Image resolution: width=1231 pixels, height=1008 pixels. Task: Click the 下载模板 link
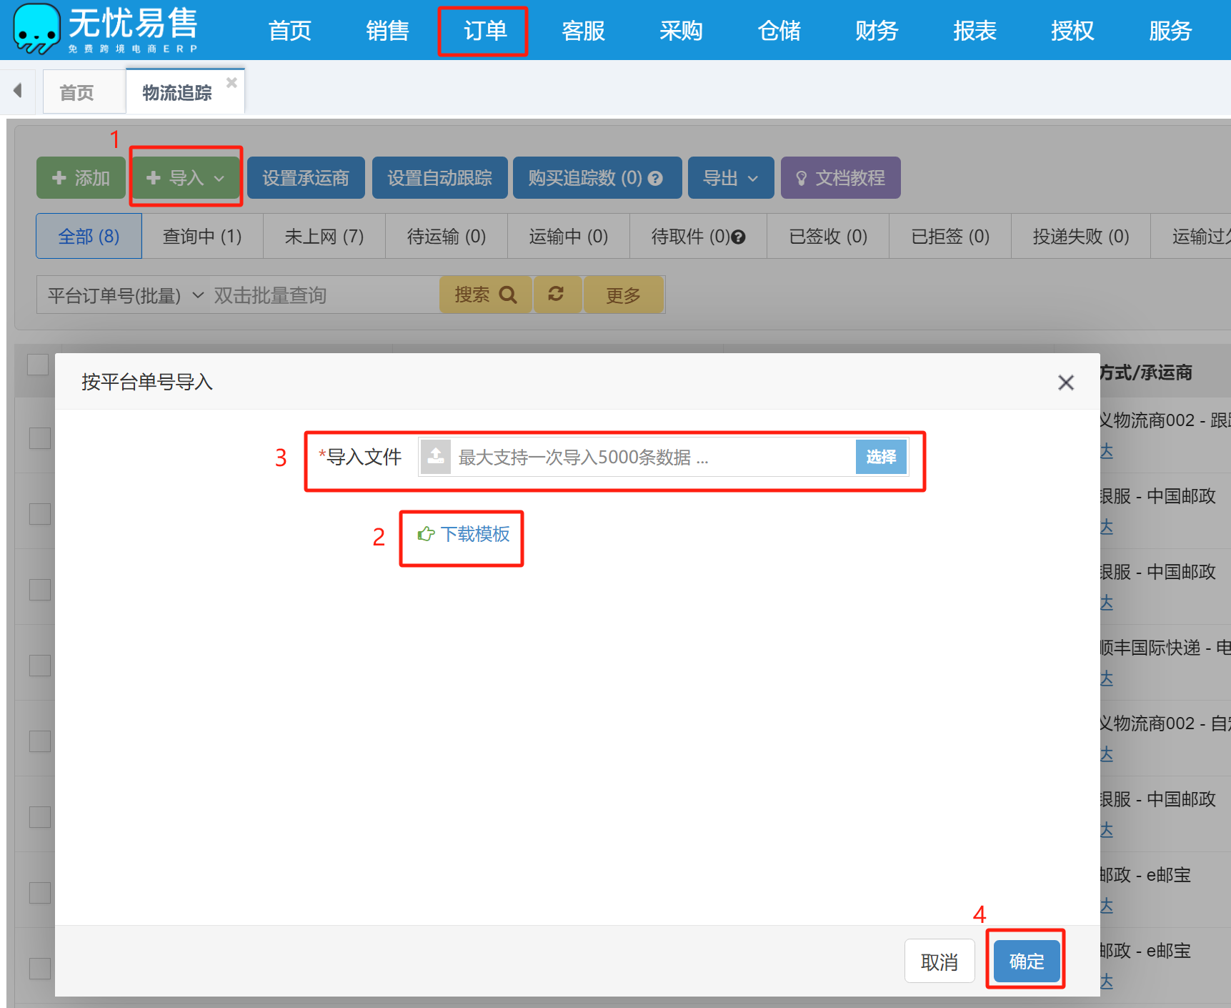point(465,534)
